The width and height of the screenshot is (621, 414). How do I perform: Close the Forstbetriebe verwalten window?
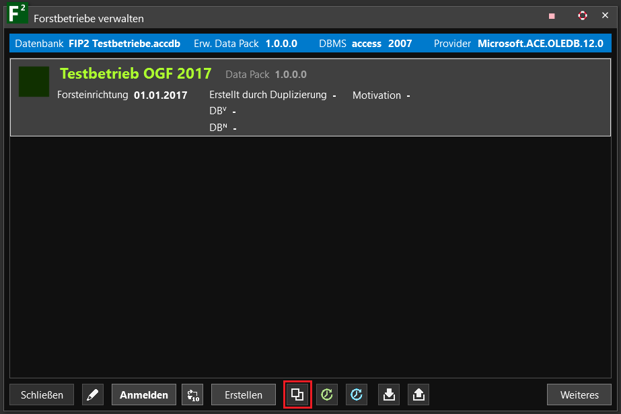point(604,15)
